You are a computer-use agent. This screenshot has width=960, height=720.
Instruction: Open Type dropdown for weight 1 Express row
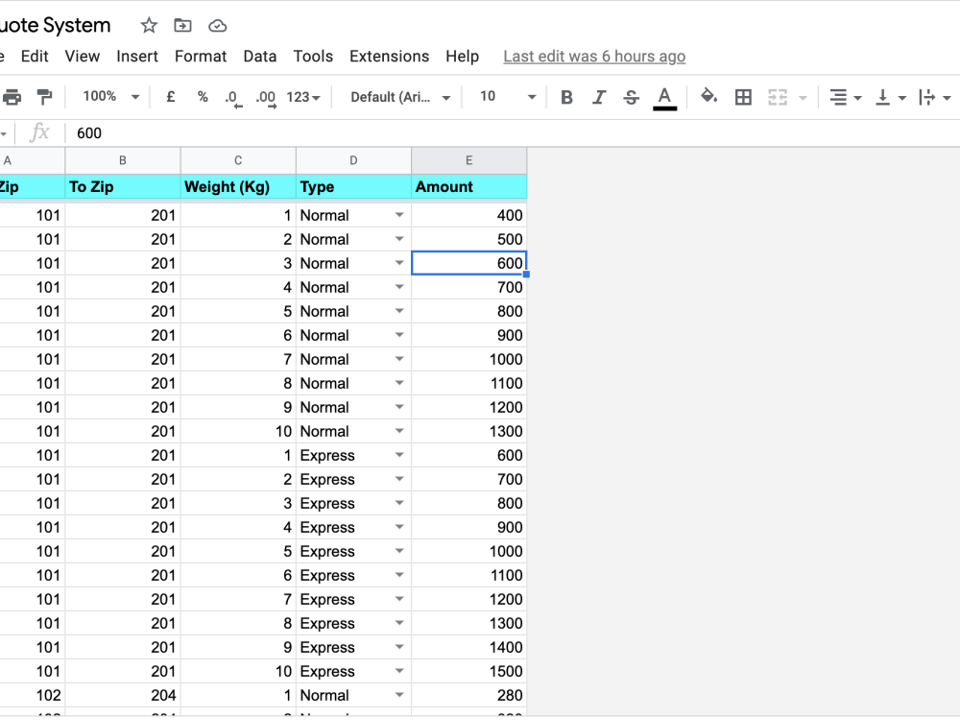click(x=399, y=455)
